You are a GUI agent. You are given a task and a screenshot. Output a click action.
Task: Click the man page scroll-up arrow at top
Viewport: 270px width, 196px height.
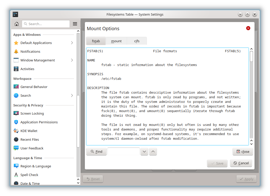251,49
